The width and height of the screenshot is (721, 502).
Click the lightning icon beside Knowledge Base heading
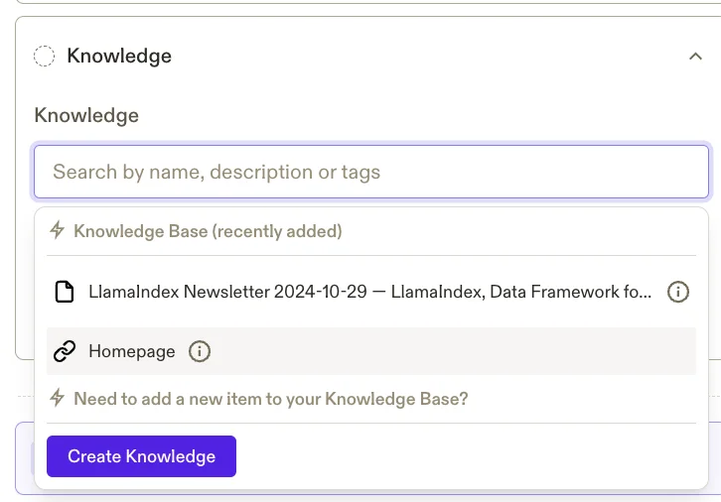coord(58,231)
